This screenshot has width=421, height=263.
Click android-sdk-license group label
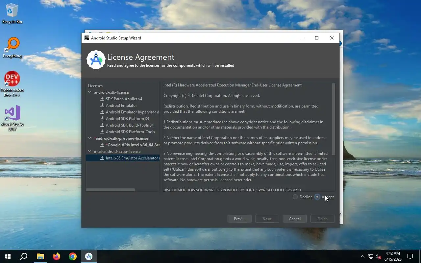tap(111, 92)
